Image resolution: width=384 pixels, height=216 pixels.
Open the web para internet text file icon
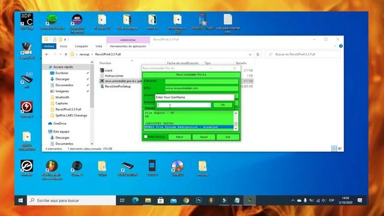click(x=228, y=23)
